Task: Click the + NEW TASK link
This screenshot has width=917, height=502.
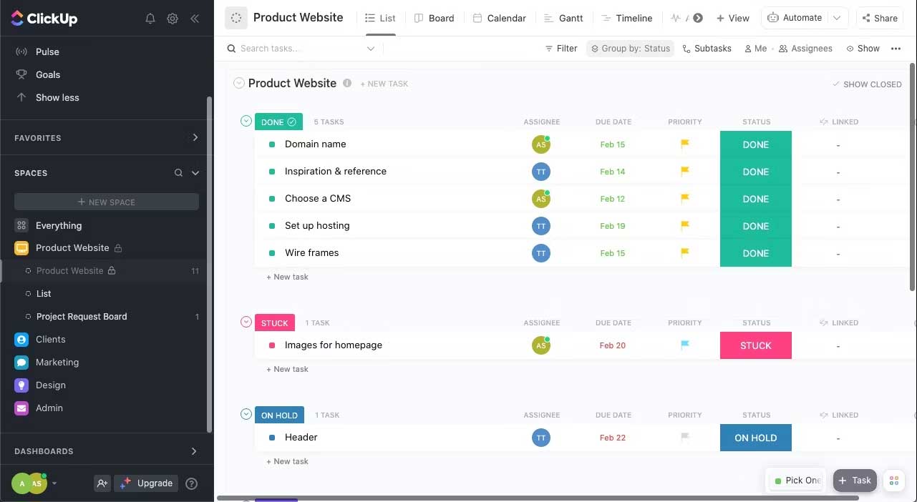Action: click(x=384, y=84)
